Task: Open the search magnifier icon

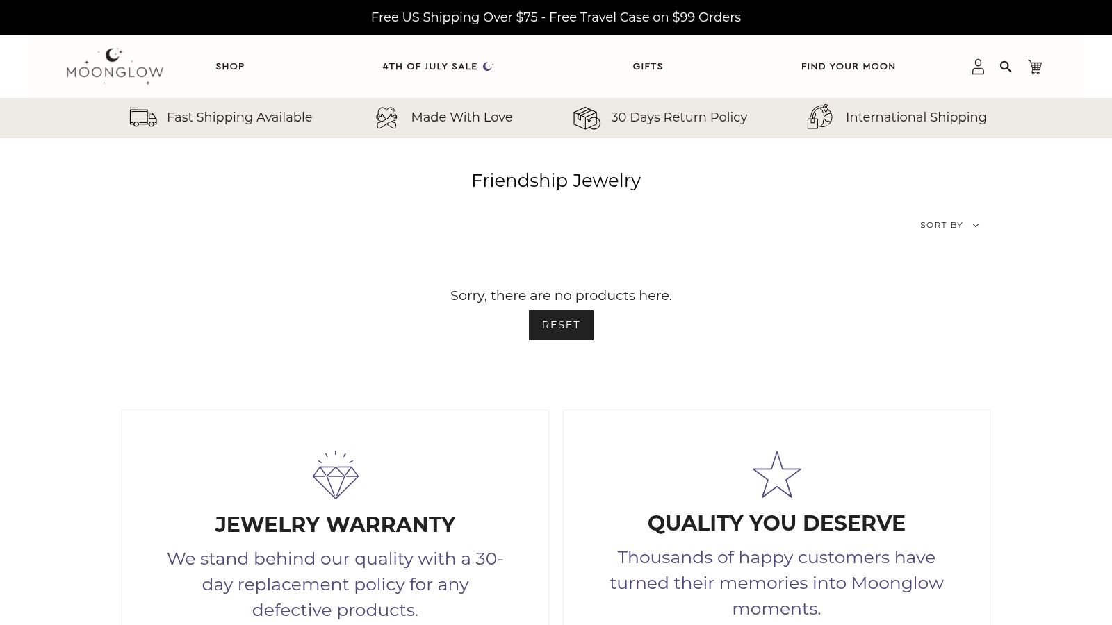Action: coord(1006,67)
